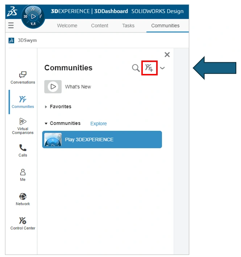241x257 pixels.
Task: Search communities with the magnifier icon
Action: tap(136, 68)
